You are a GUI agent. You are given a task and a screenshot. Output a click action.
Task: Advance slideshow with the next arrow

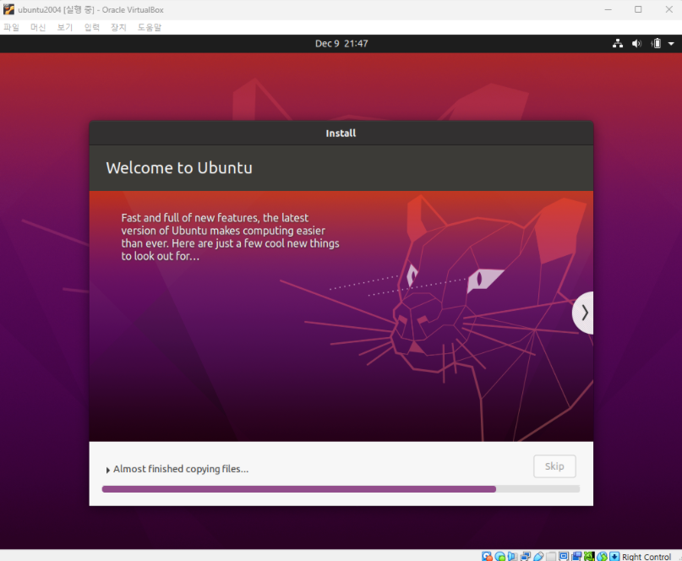[583, 313]
